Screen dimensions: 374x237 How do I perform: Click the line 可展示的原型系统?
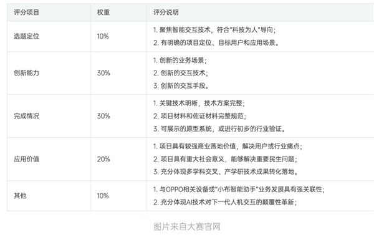click(x=219, y=129)
